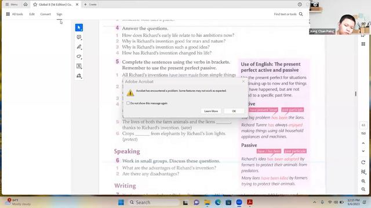Go to Acrobat Home view
Screen dimensions: 371x208
point(26,5)
